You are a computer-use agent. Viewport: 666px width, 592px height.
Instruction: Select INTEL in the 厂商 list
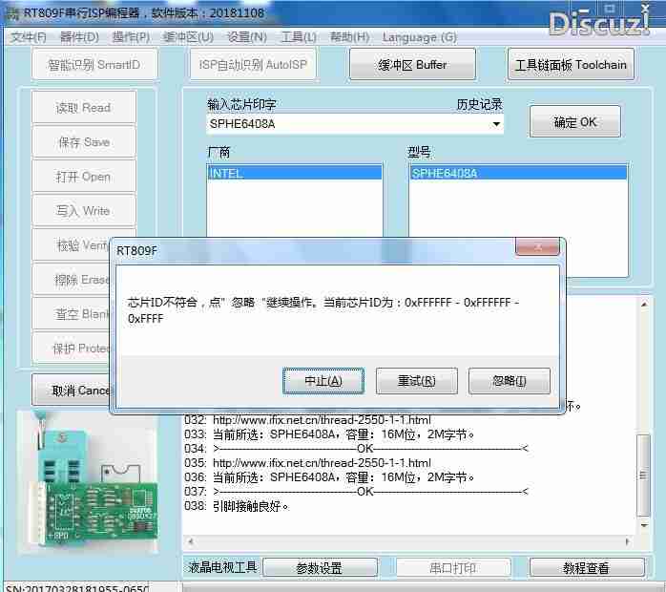(x=294, y=173)
